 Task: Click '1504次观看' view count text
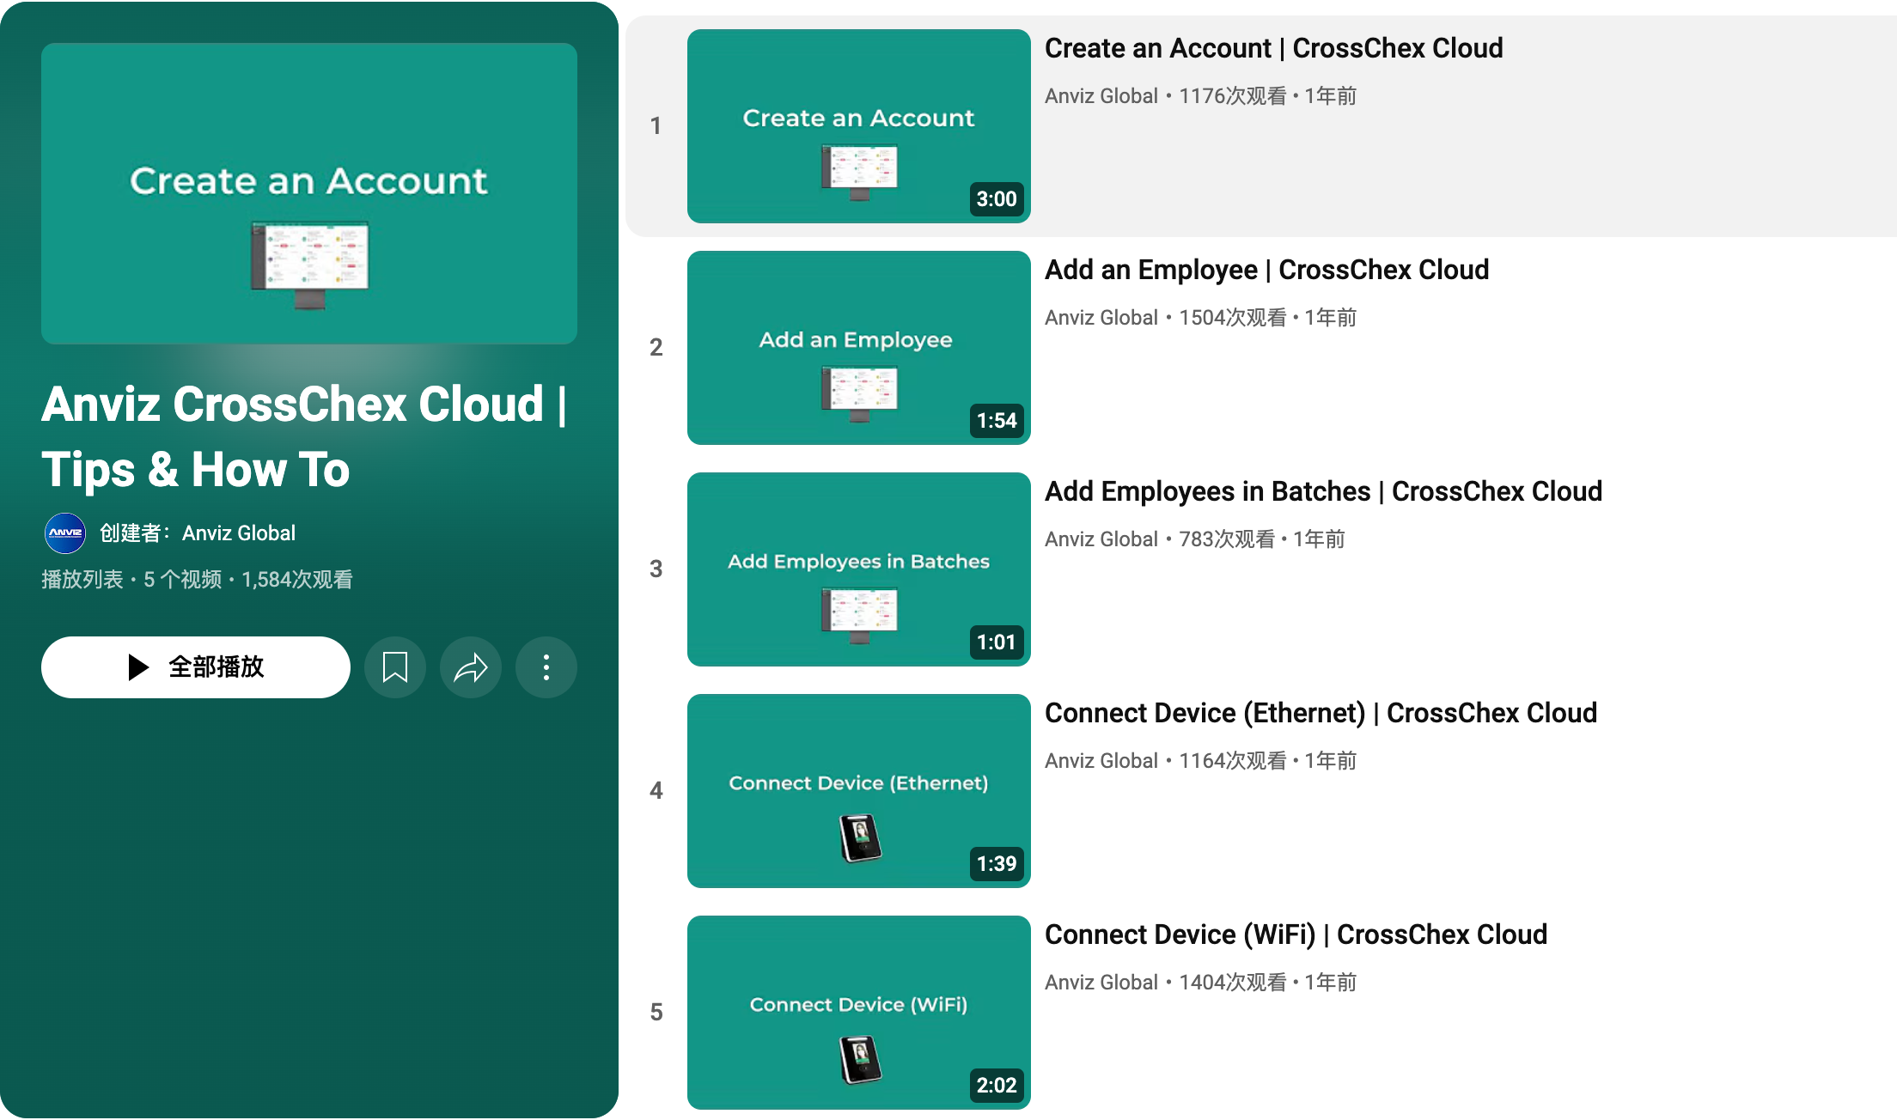coord(1233,318)
